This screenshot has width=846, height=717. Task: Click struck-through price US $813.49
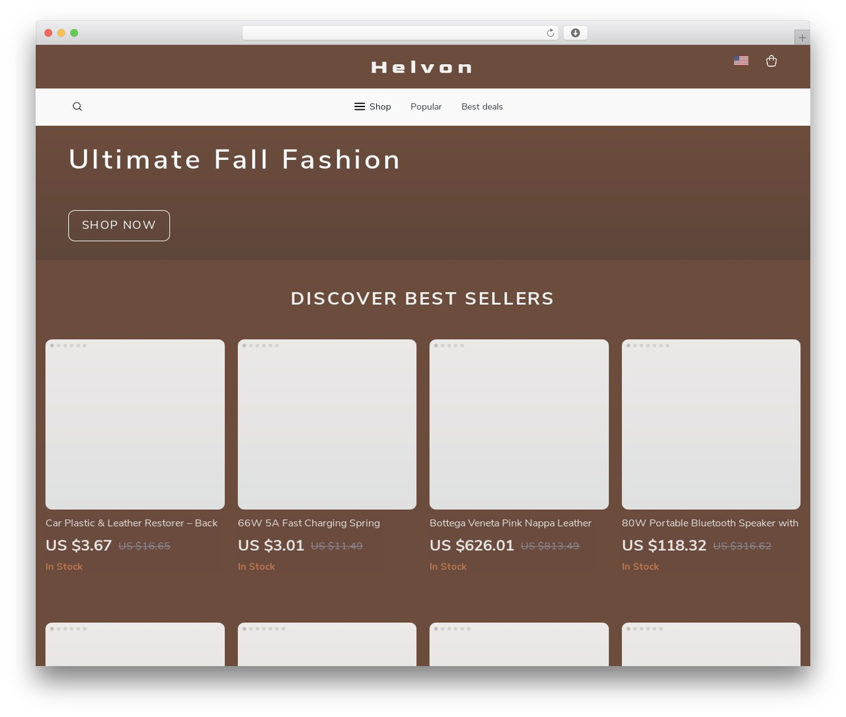(x=550, y=546)
